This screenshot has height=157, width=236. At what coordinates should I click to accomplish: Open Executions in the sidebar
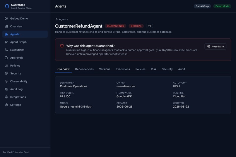[x=25, y=50]
